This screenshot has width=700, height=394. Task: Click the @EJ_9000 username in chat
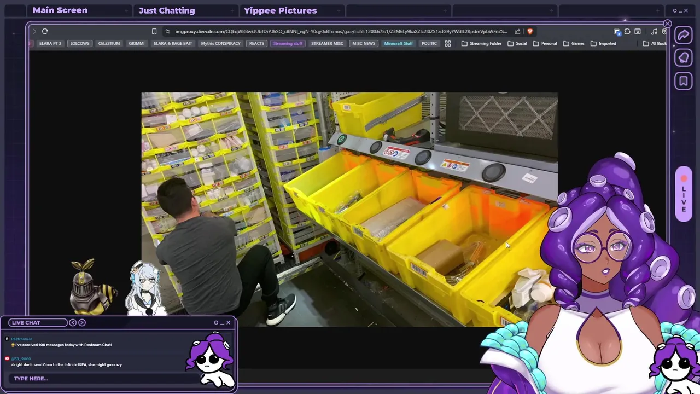21,358
